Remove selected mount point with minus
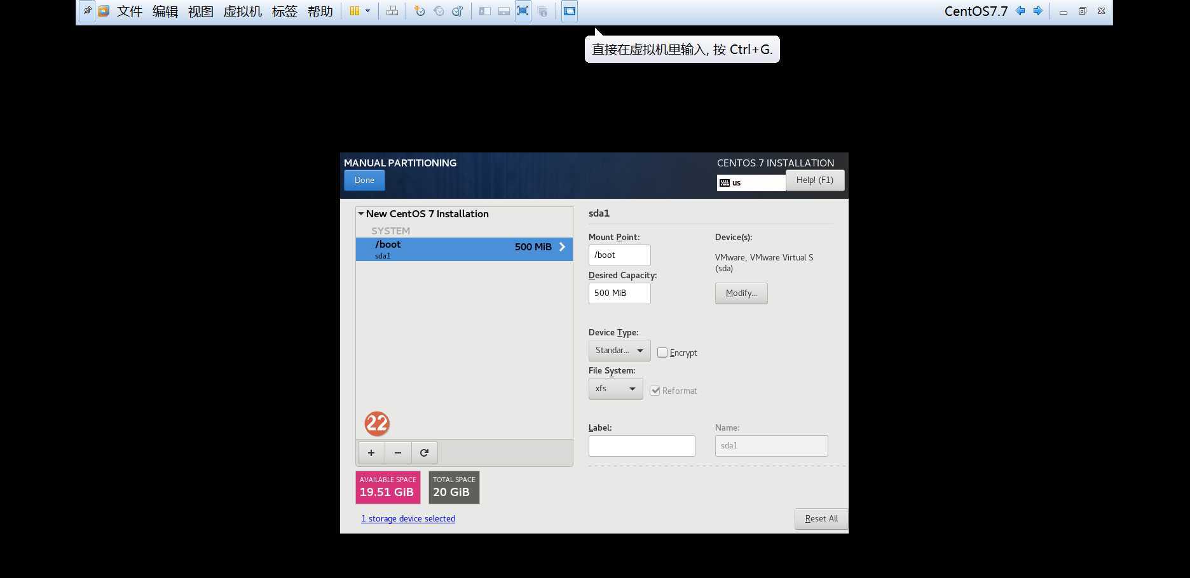This screenshot has height=578, width=1190. pyautogui.click(x=398, y=453)
